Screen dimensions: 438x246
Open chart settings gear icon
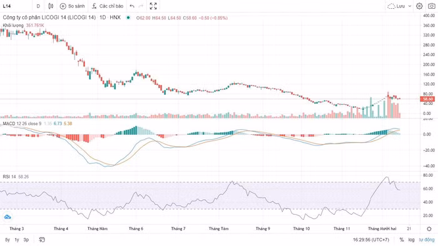point(419,6)
